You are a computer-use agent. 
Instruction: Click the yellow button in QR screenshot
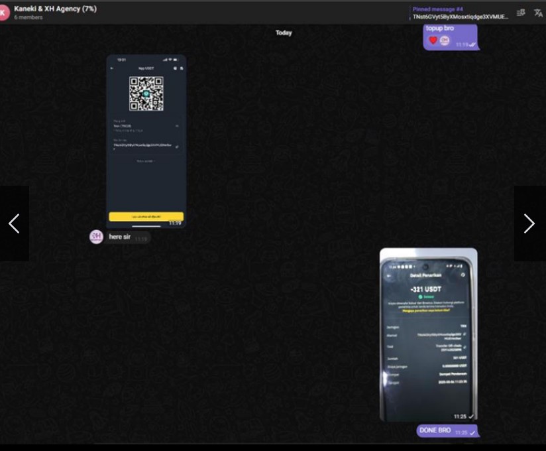(146, 216)
